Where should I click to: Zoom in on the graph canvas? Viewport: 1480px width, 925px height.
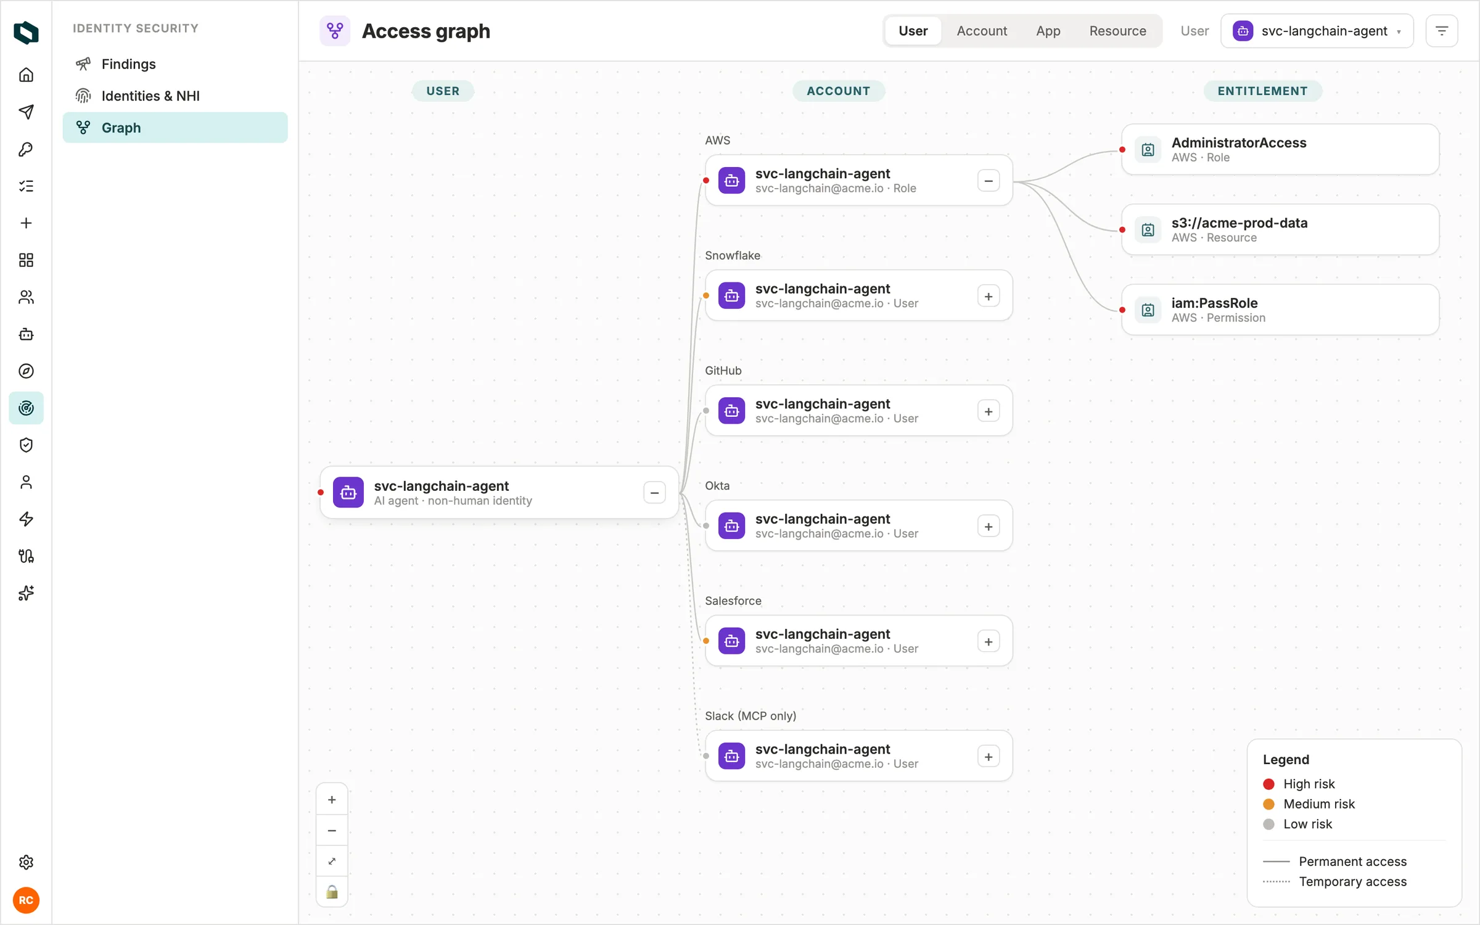coord(332,800)
